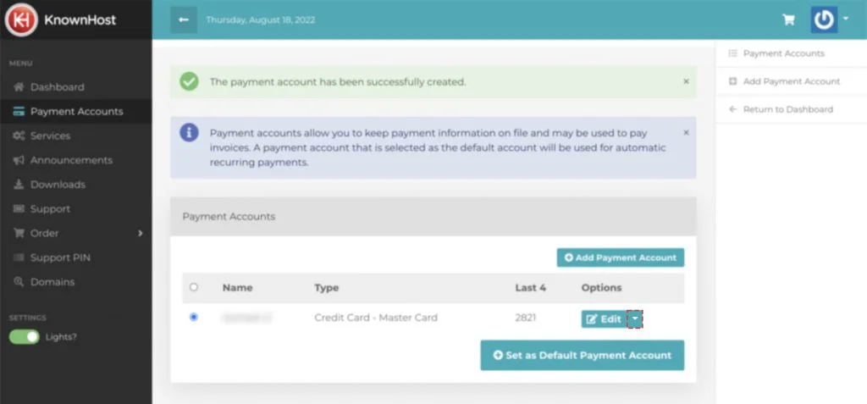Image resolution: width=867 pixels, height=404 pixels.
Task: Click the Downloads arrow icon
Action: pyautogui.click(x=19, y=185)
